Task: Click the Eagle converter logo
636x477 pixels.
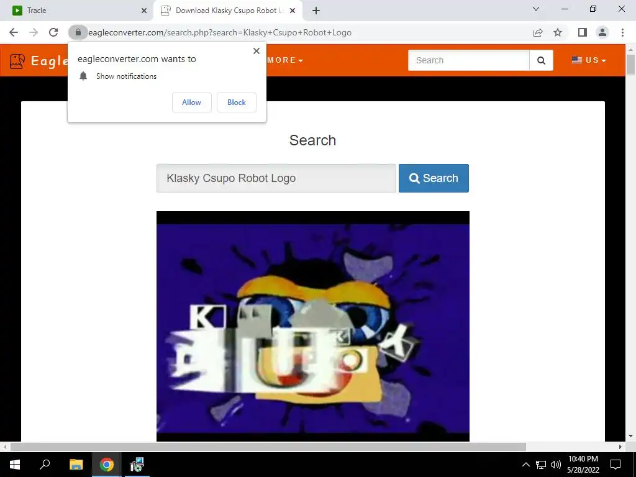Action: [x=39, y=61]
